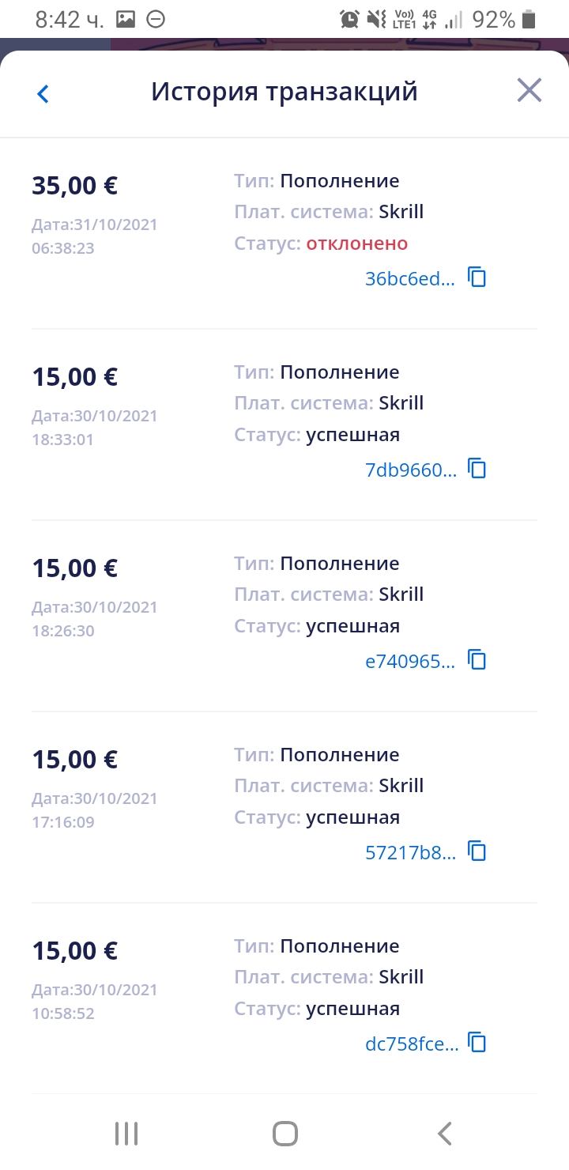Open the 7db9660 transaction ID link
This screenshot has width=569, height=1170.
point(410,470)
